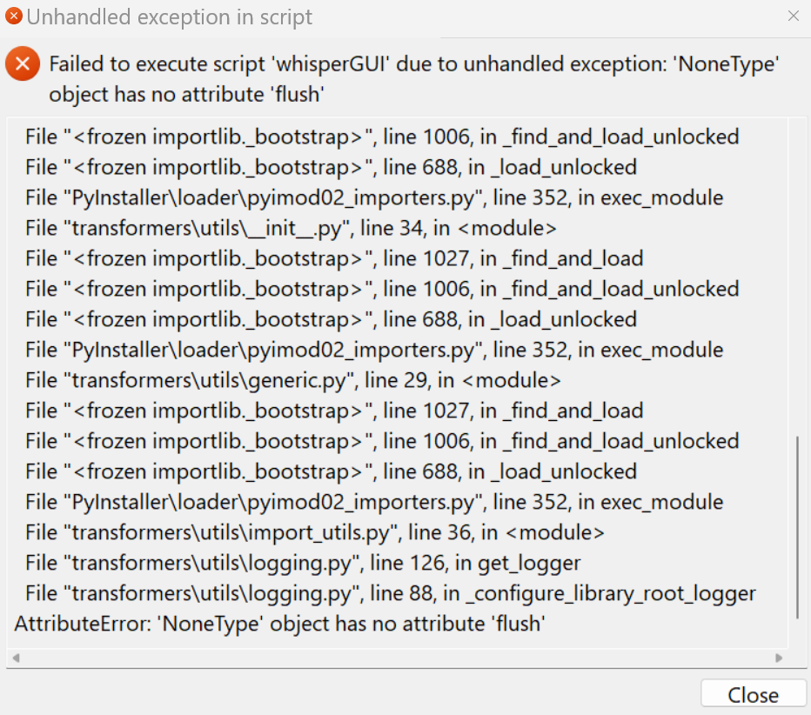Click the horizontal scrollbar right arrow
This screenshot has height=715, width=811.
781,658
